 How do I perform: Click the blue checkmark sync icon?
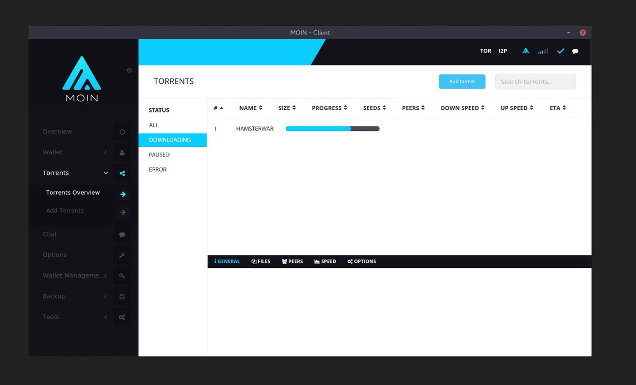561,51
